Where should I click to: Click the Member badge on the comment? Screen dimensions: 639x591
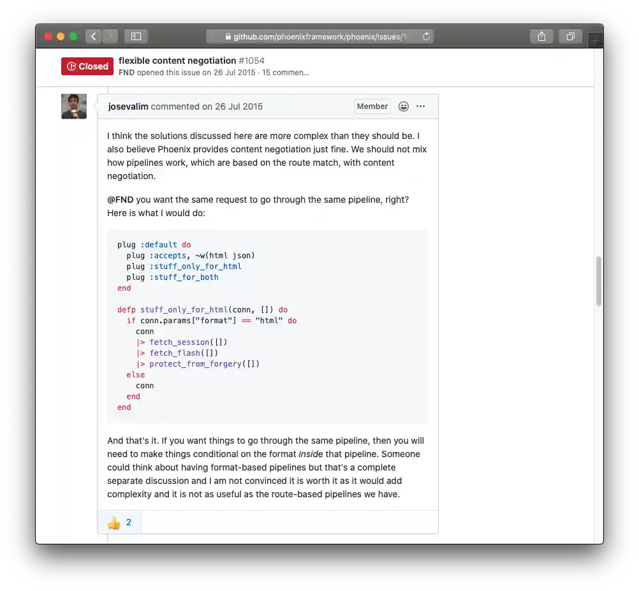pos(372,106)
